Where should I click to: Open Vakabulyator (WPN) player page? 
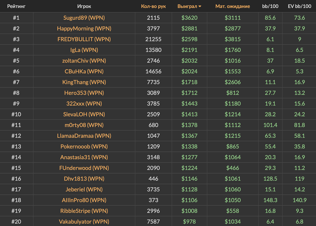[84, 221]
